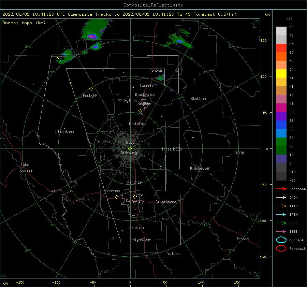
Task: Click the 'current' legend text
Action: click(296, 240)
